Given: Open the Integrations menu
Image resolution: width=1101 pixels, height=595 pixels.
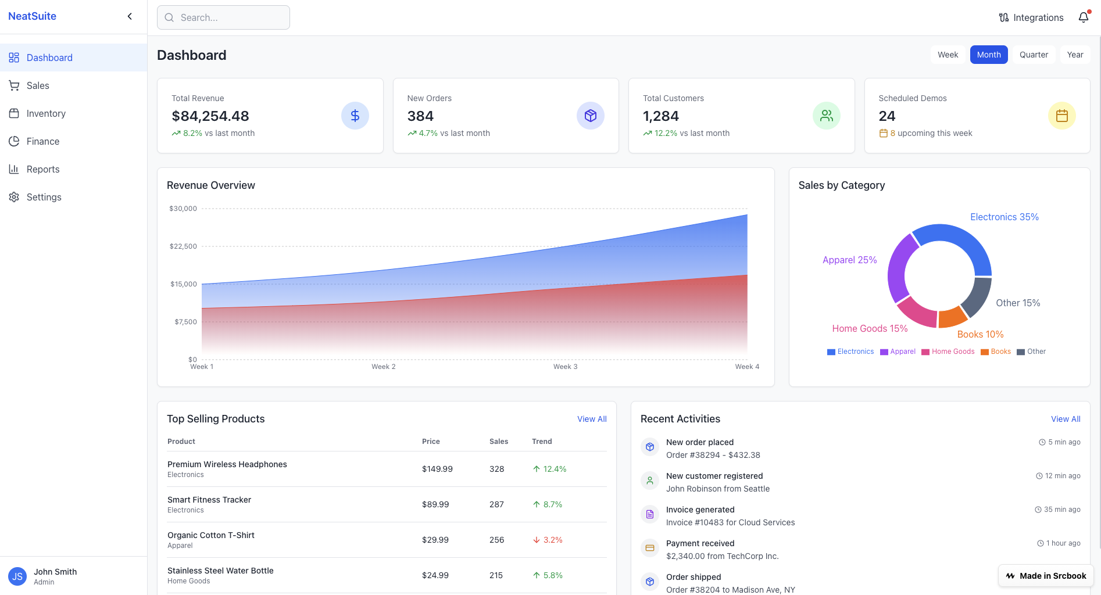Looking at the screenshot, I should pyautogui.click(x=1031, y=17).
